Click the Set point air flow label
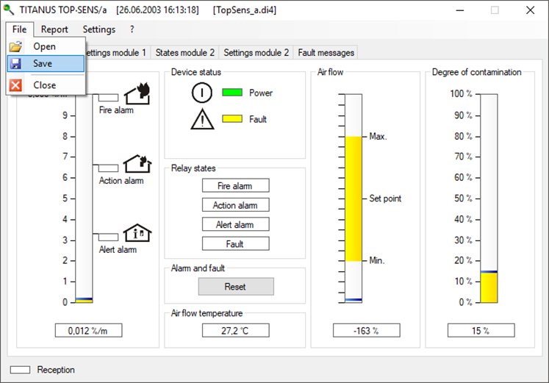The width and height of the screenshot is (549, 383). click(x=385, y=198)
